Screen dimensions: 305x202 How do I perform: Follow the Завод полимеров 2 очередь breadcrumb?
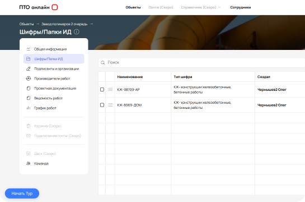click(x=64, y=24)
